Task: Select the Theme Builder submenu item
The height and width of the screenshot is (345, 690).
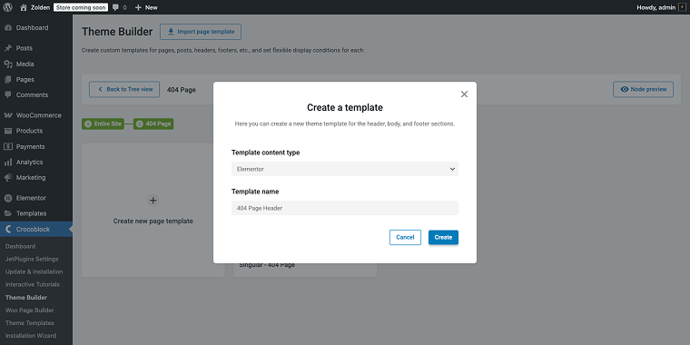Action: coord(26,298)
